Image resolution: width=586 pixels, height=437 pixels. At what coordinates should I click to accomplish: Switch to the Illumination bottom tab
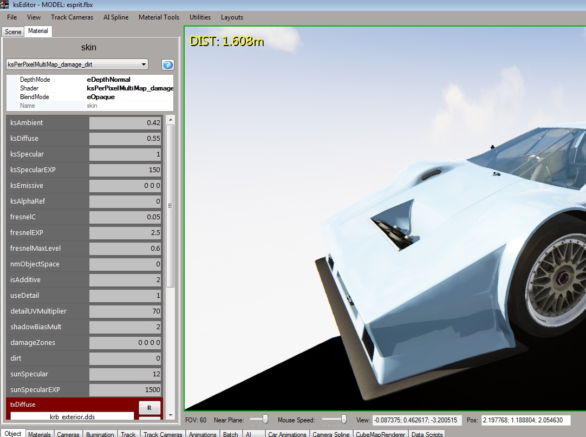coord(100,434)
